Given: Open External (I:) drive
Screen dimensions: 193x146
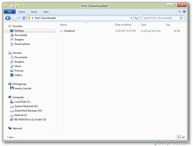Looking at the screenshot, I should (x=21, y=115).
